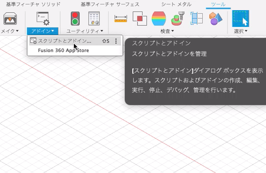Expand the ユーティリティ dropdown
The image size is (266, 173).
click(x=85, y=31)
